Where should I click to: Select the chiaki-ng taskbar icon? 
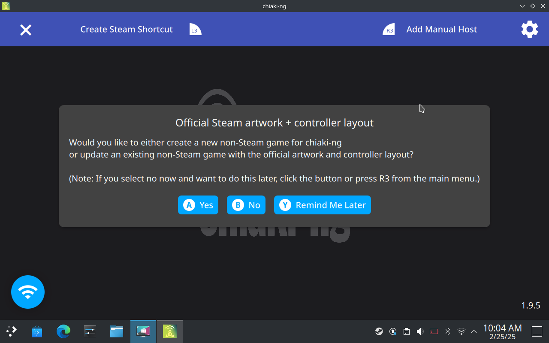[x=170, y=331]
